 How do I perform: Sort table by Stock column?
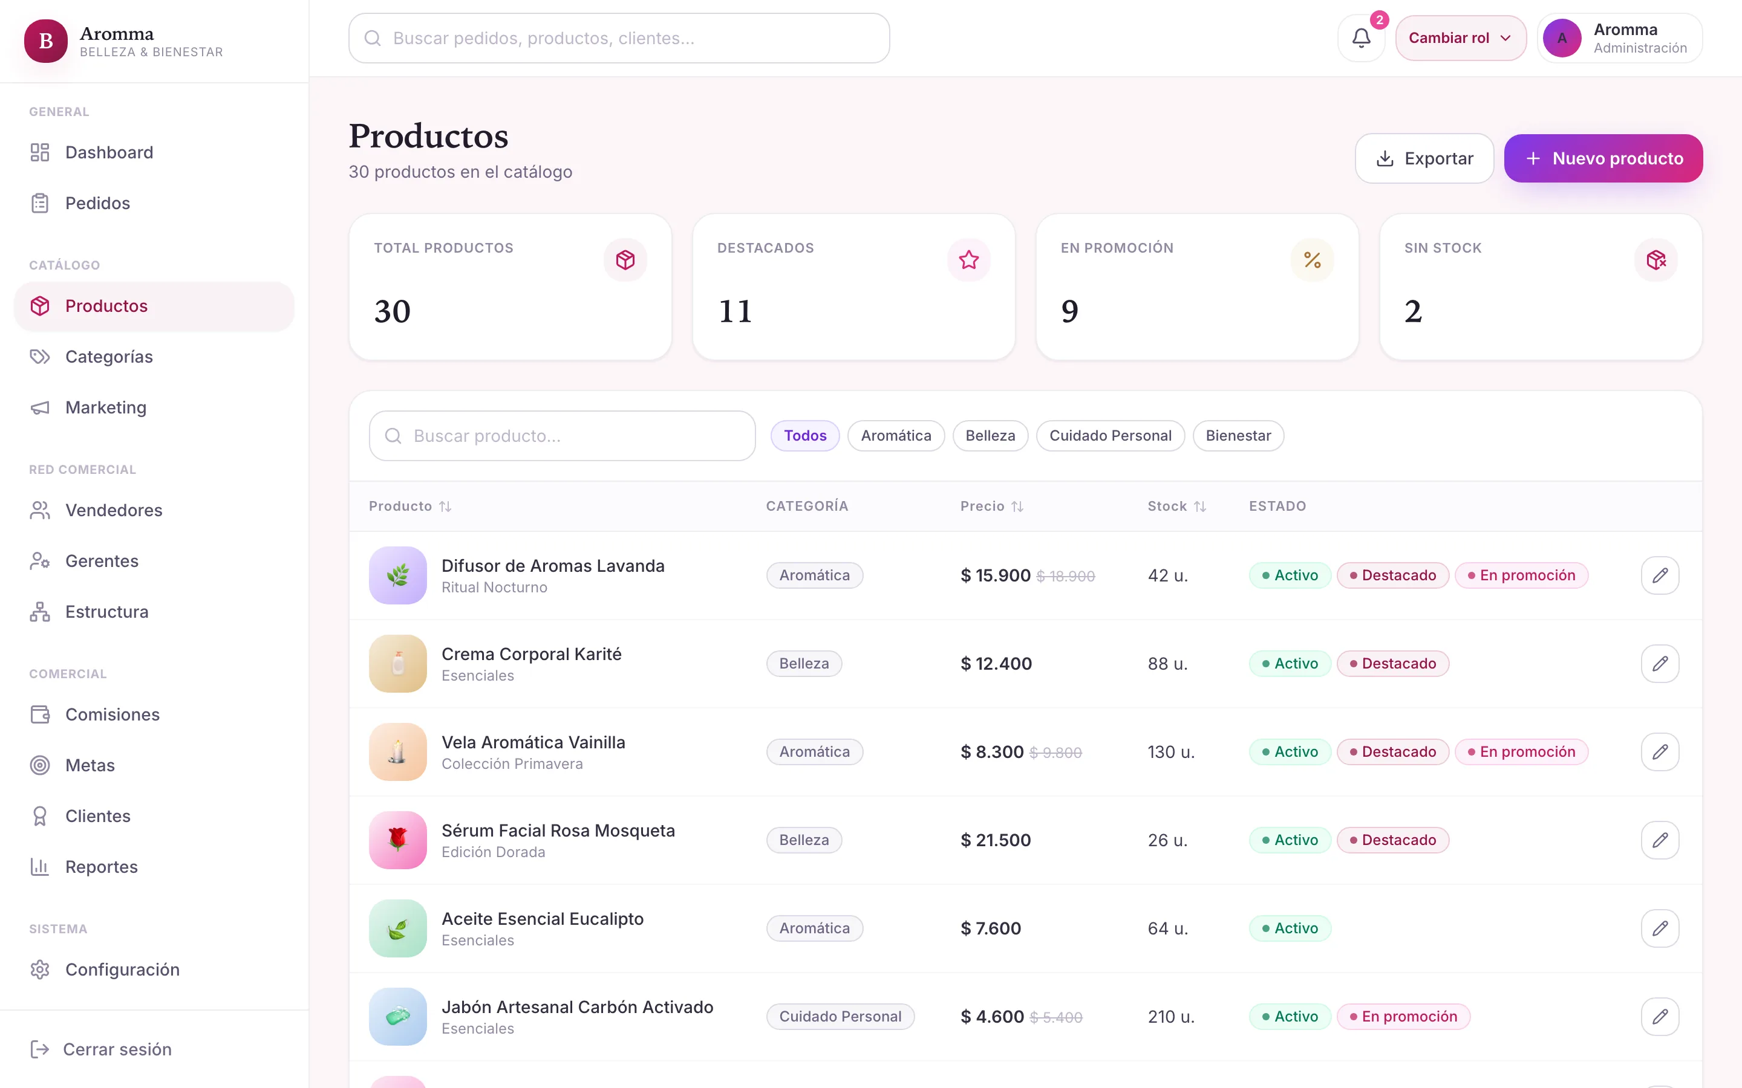1176,507
